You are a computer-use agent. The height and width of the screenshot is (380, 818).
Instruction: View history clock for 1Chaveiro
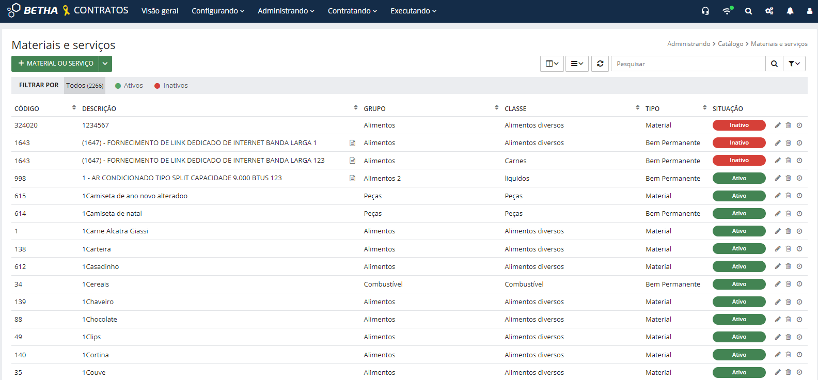tap(799, 302)
